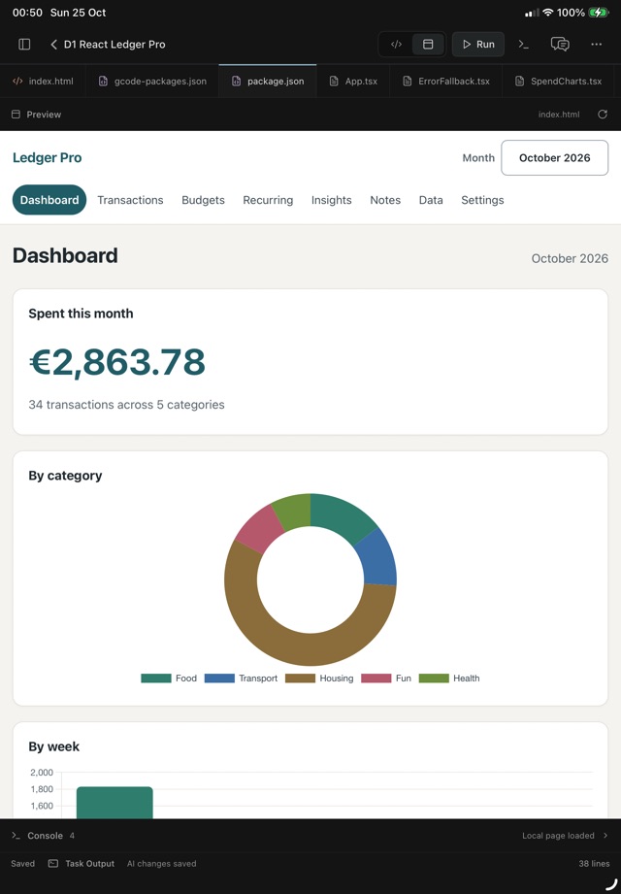Image resolution: width=621 pixels, height=894 pixels.
Task: Click the AI changes saved status
Action: coord(162,864)
